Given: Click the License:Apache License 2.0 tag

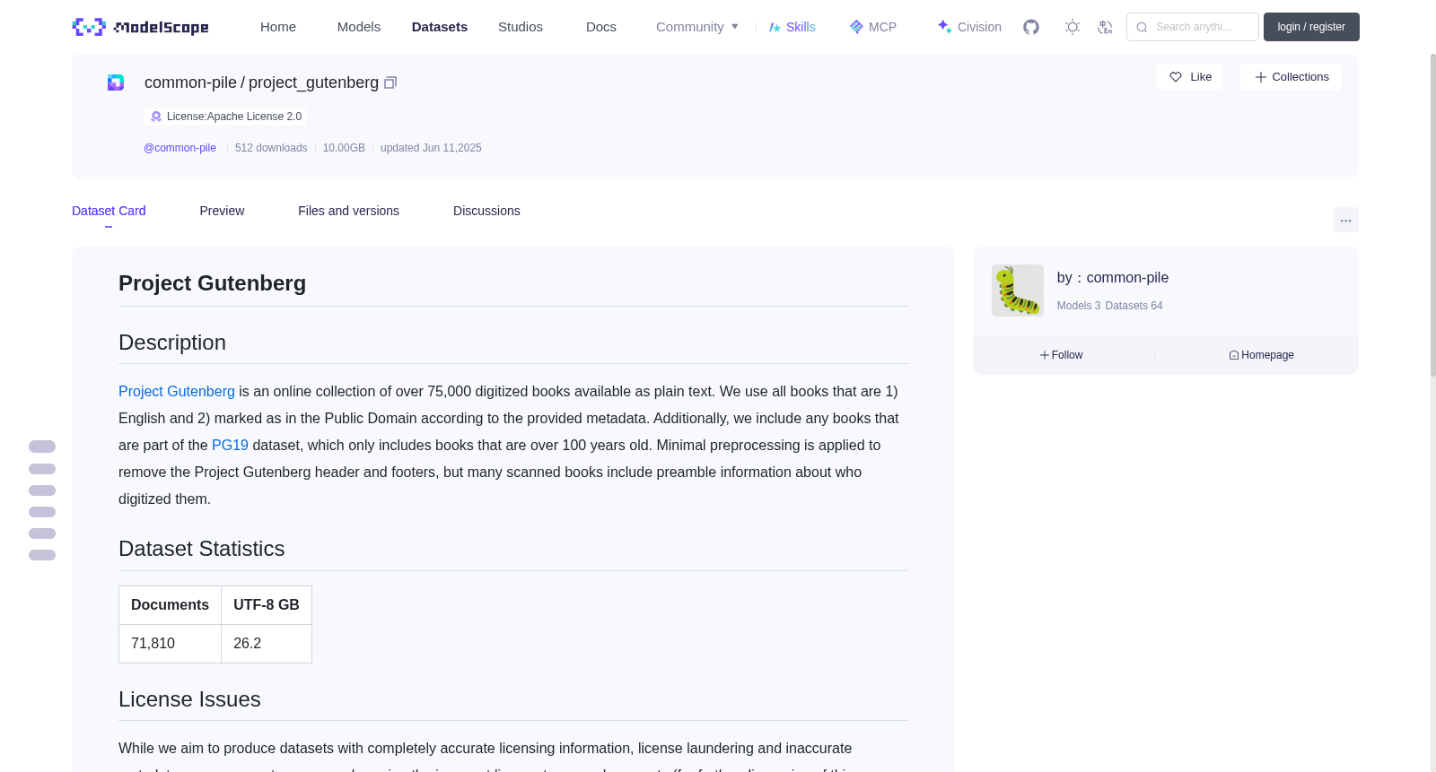Looking at the screenshot, I should coord(225,117).
